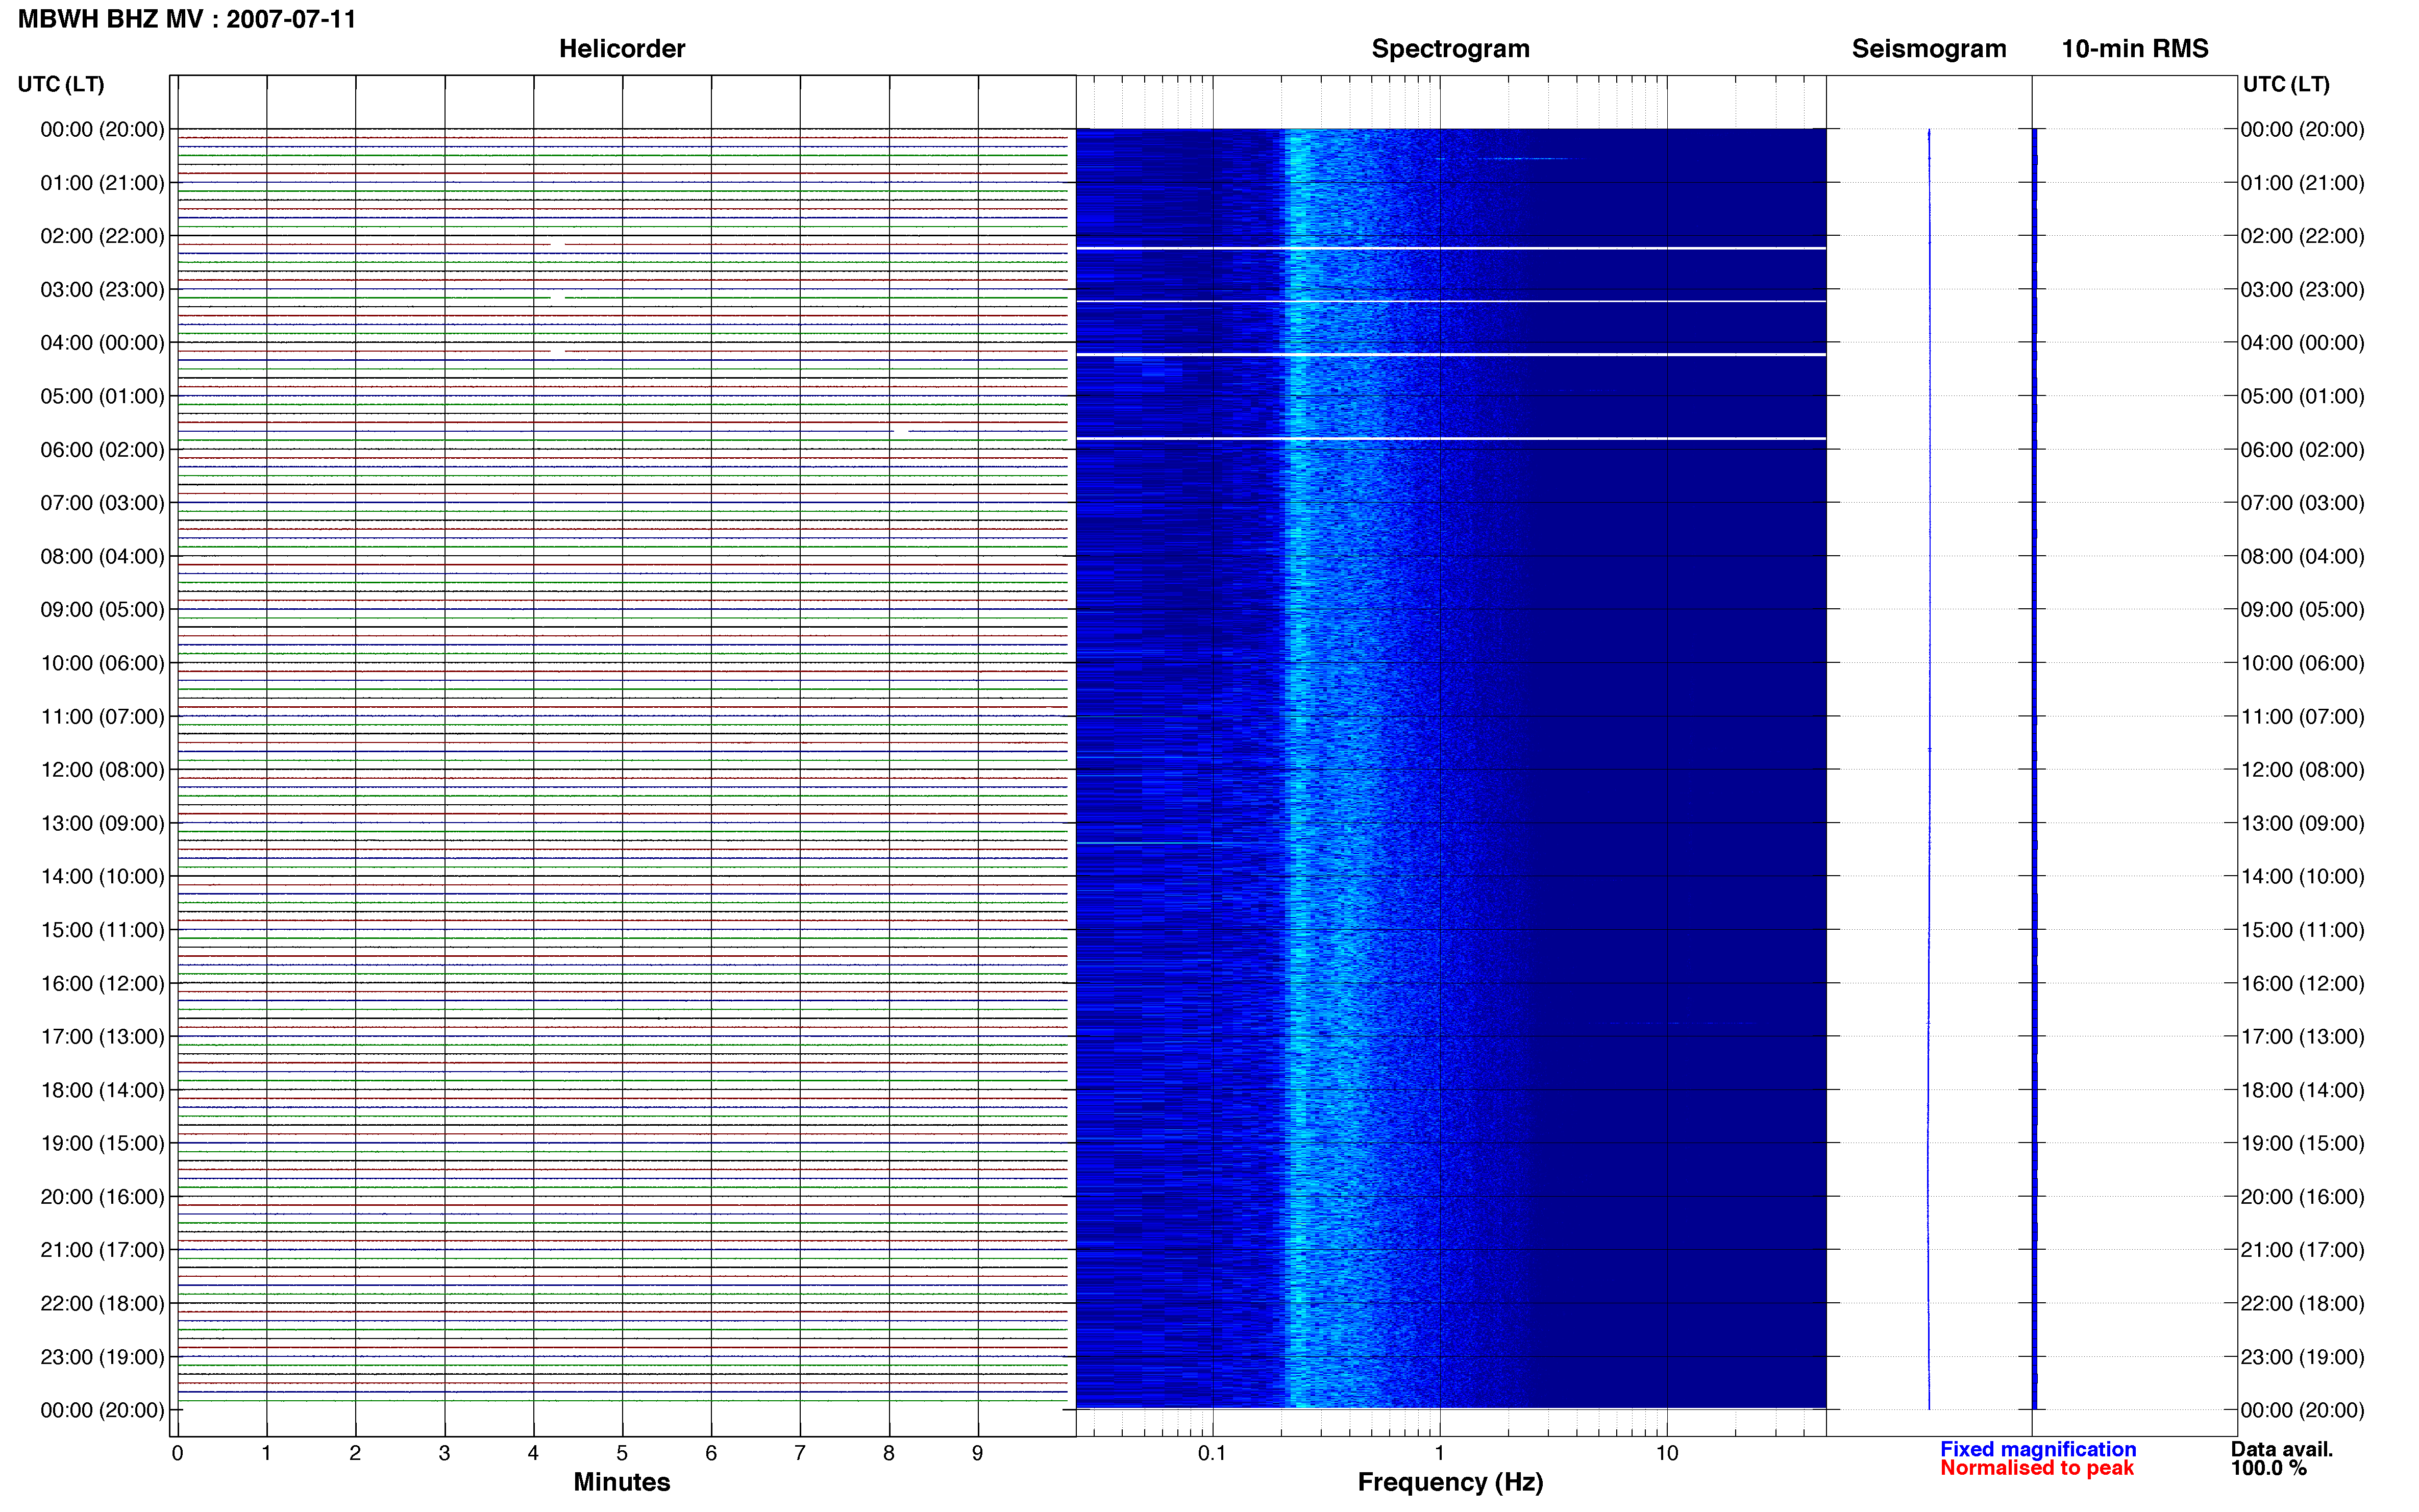
Task: Click the right-side 'UTC (LT)' axis label
Action: [x=2286, y=84]
